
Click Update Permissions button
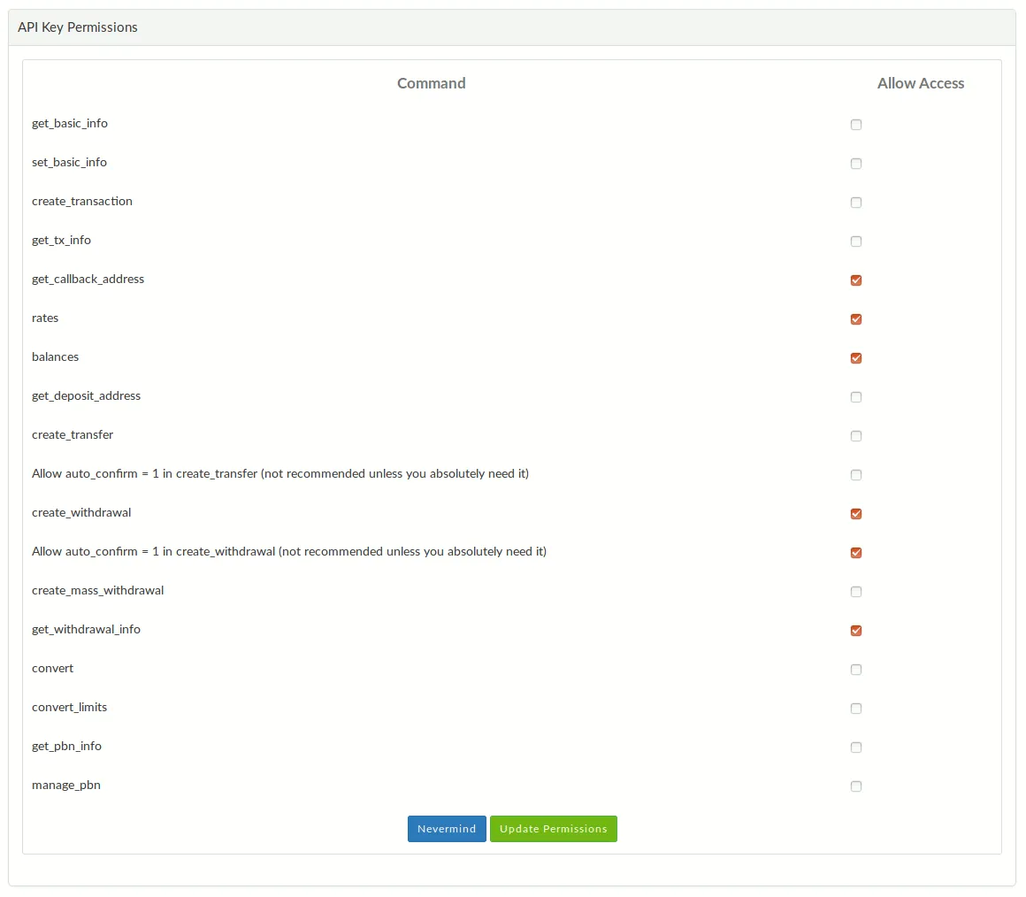554,829
